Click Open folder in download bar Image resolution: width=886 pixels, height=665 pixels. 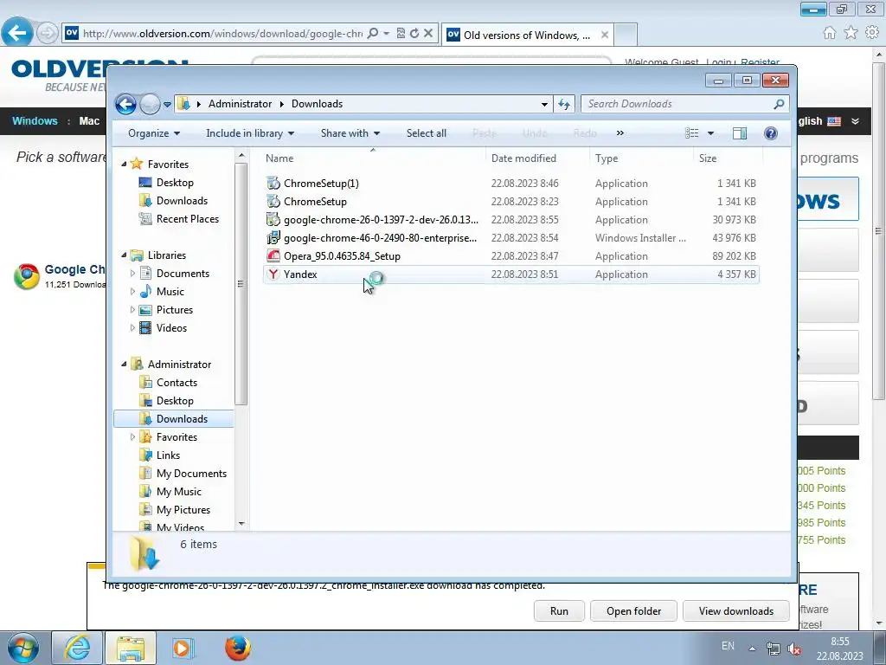[633, 611]
